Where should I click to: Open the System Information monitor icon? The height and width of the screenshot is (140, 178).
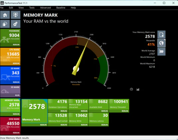pos(16,15)
